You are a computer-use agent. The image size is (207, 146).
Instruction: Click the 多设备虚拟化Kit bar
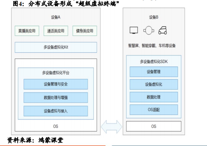(56, 47)
